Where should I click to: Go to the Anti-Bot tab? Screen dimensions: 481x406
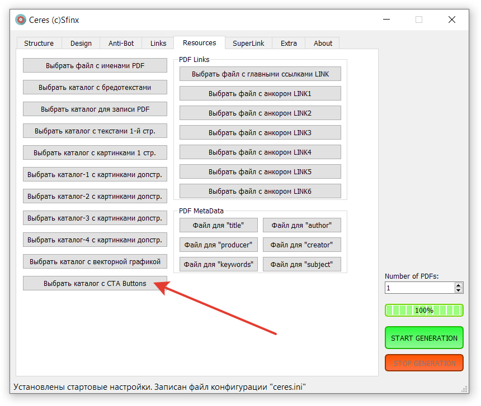click(x=121, y=43)
